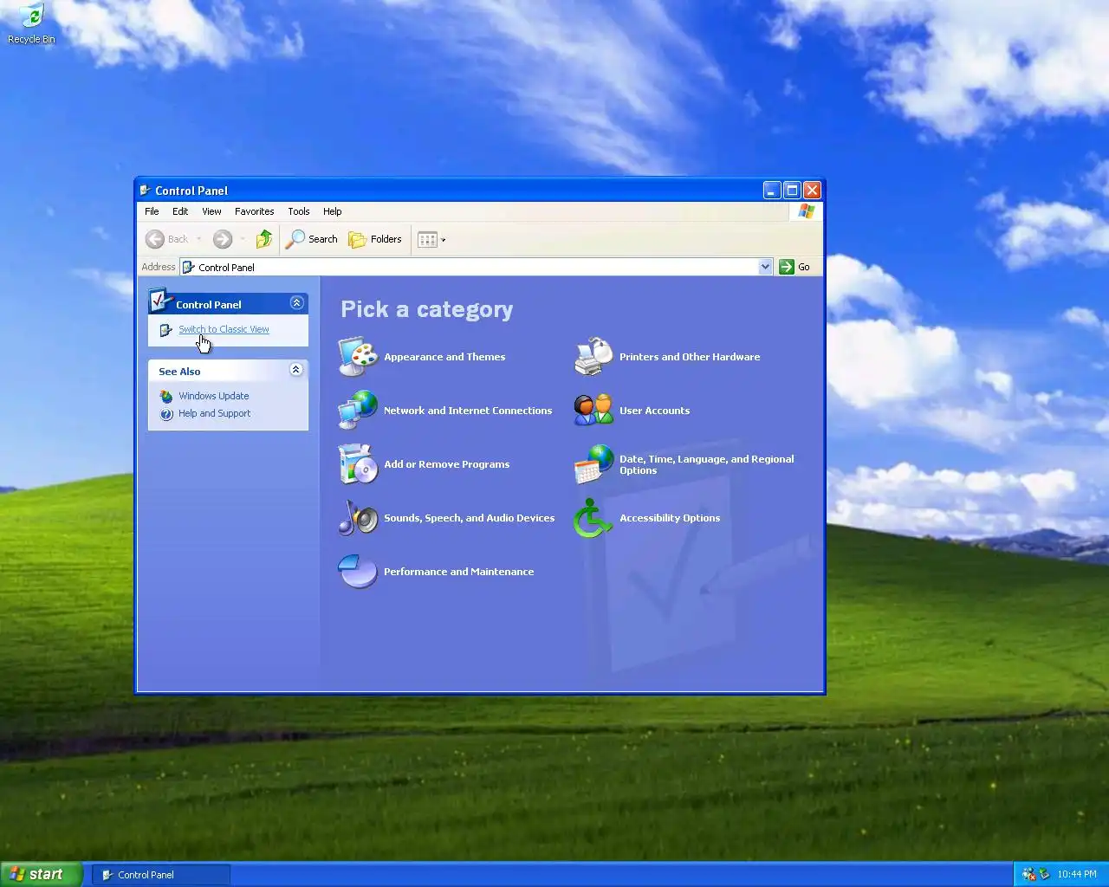Open Sounds, Speech, and Audio Devices icon
The height and width of the screenshot is (887, 1109).
(358, 518)
